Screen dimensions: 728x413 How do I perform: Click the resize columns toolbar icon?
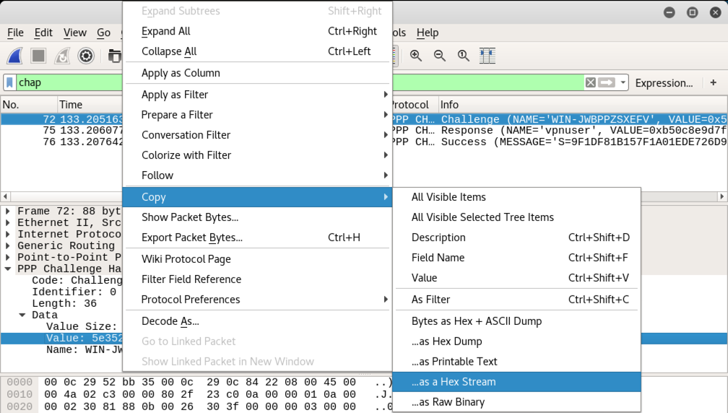pos(487,56)
